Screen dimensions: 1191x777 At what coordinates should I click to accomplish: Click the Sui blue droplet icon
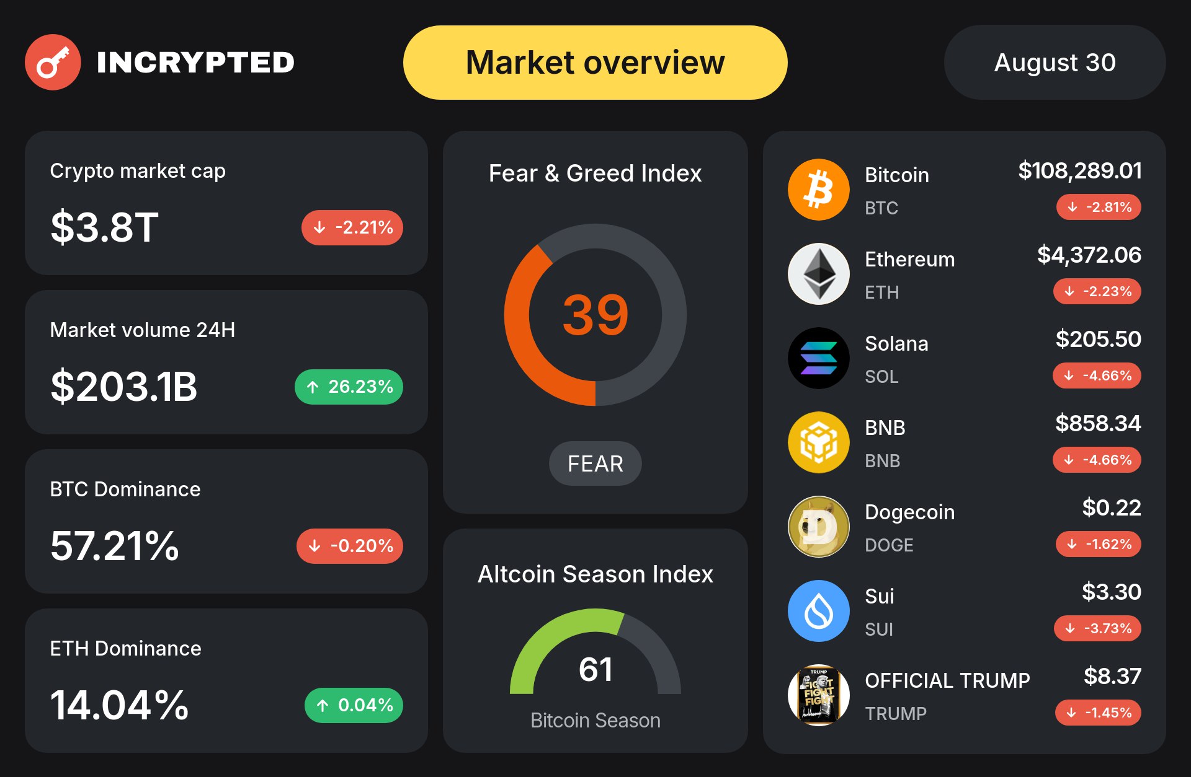[819, 611]
